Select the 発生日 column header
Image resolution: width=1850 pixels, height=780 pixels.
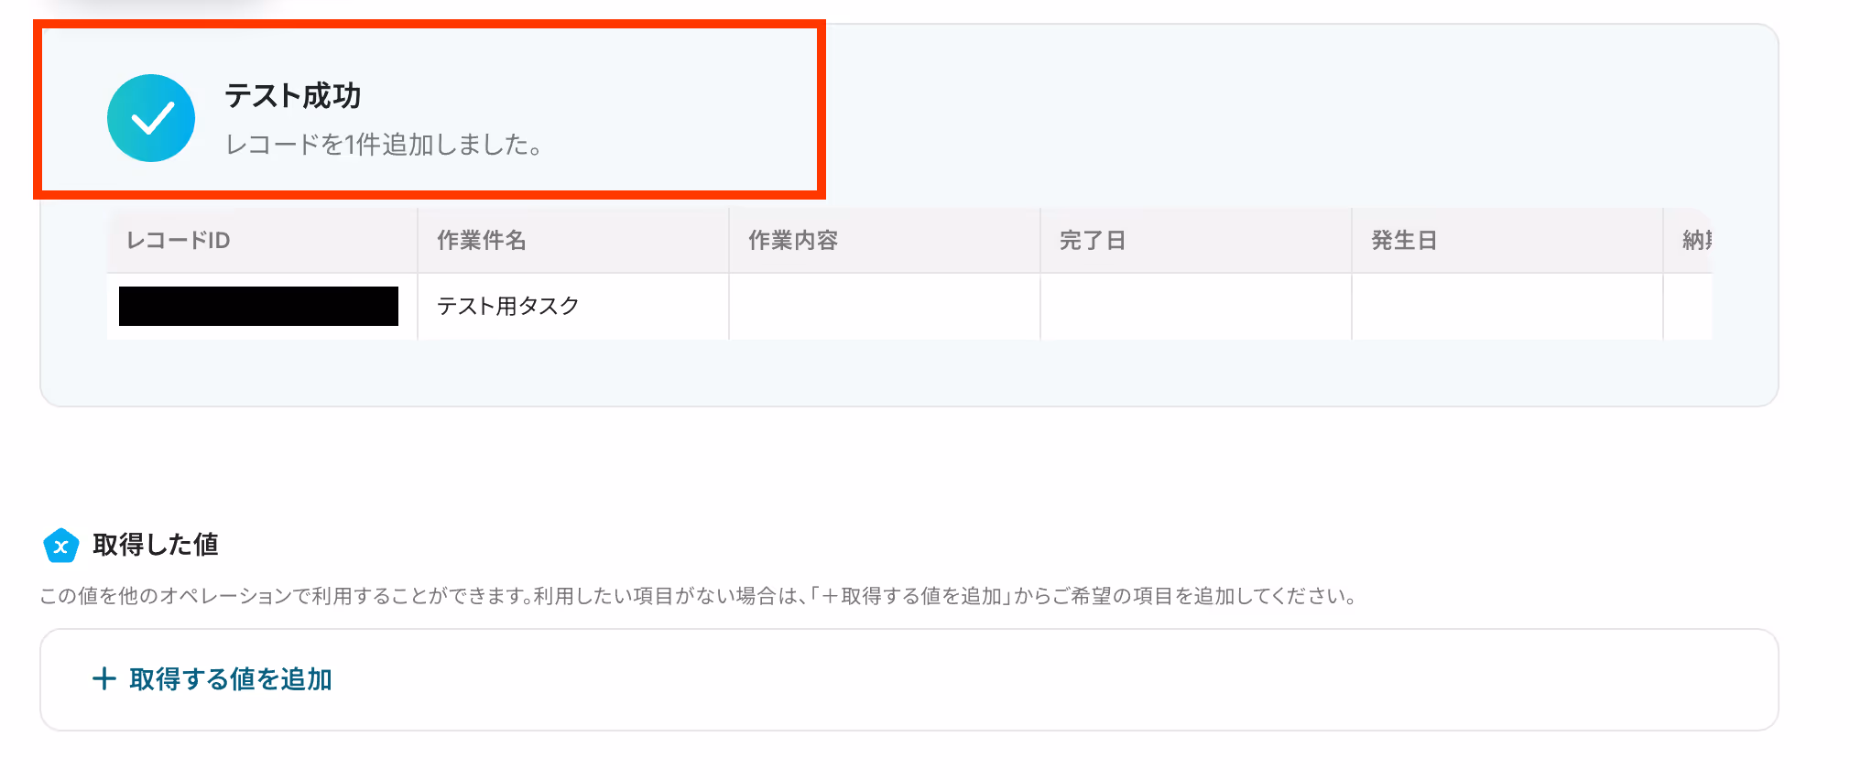[1507, 240]
